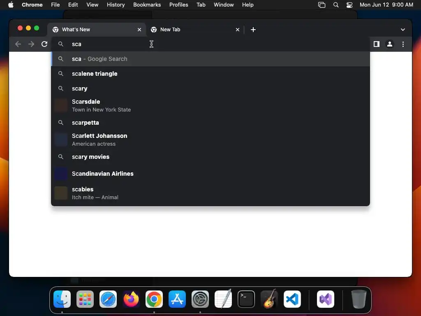Open the Apple menu
The height and width of the screenshot is (316, 421).
(11, 5)
